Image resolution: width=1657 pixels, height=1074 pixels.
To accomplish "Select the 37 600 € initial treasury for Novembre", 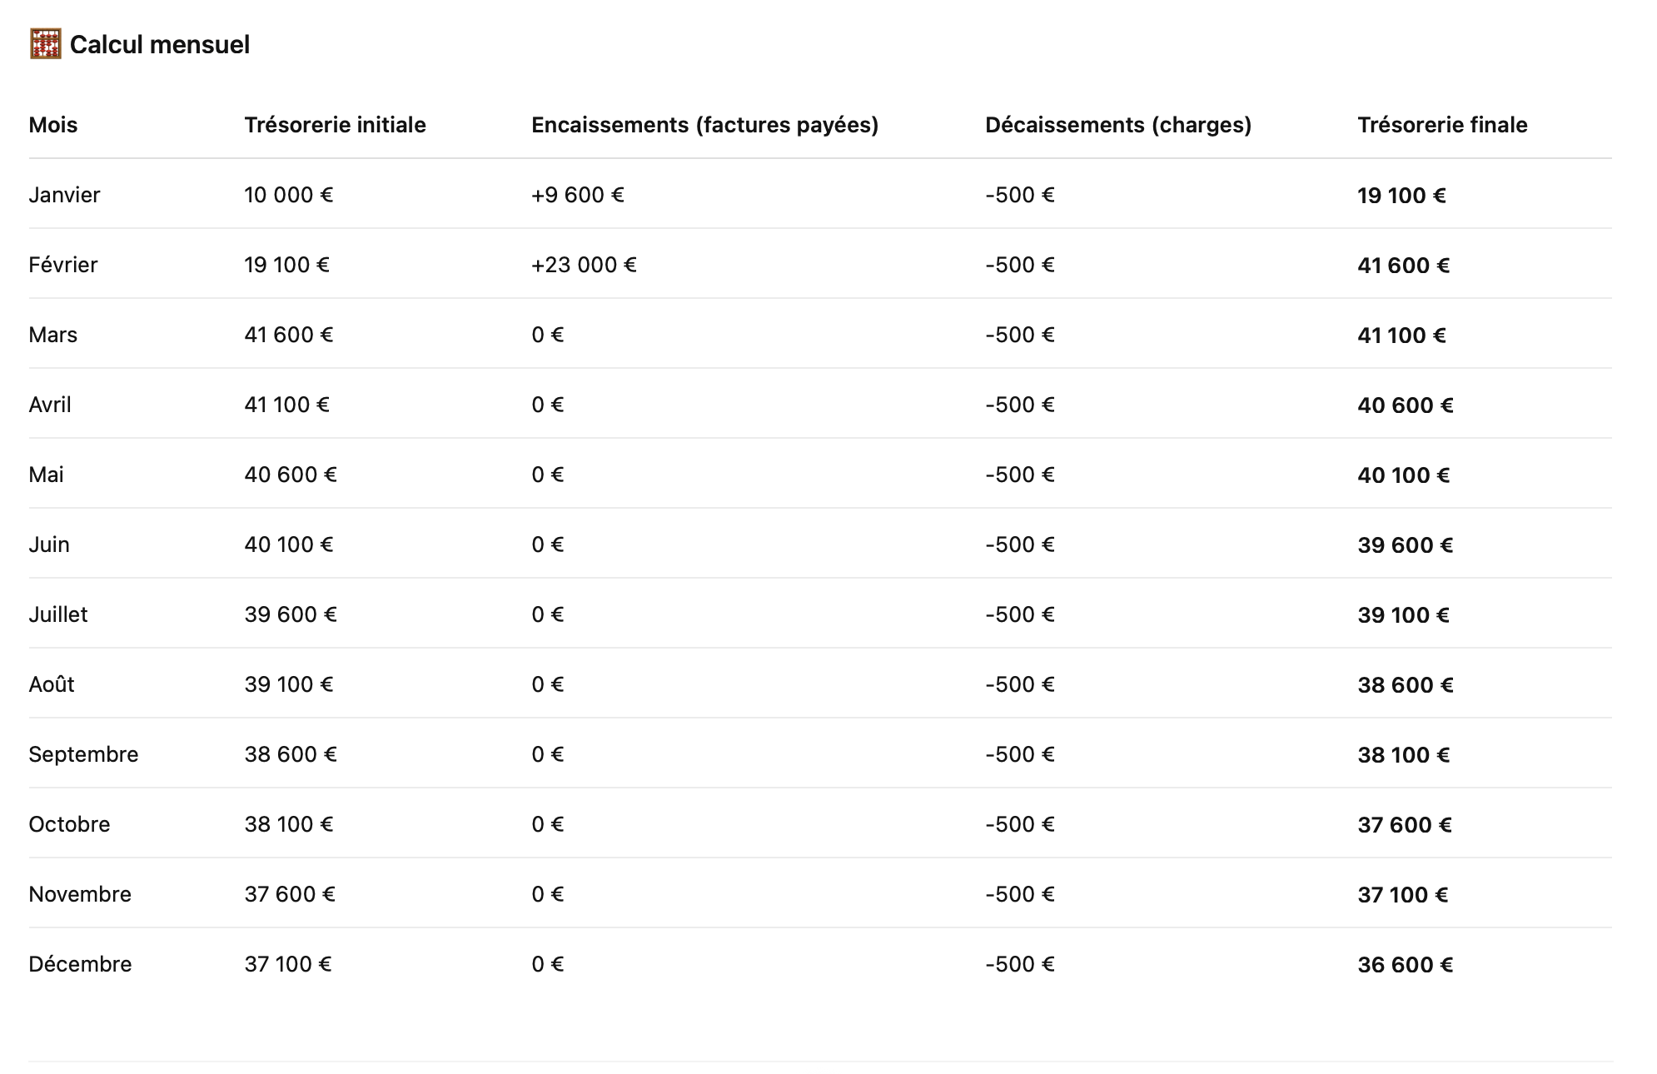I will point(290,894).
